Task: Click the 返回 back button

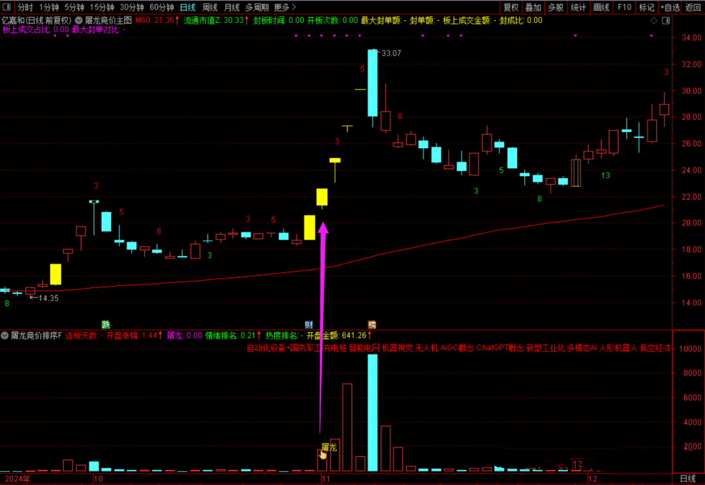Action: tap(693, 7)
